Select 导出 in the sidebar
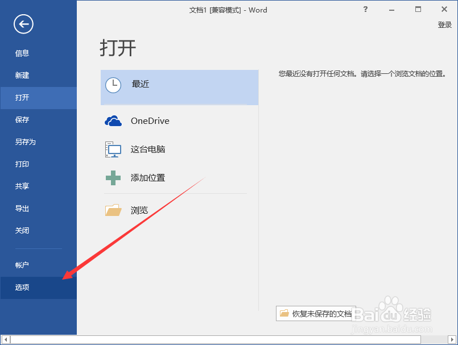 38,209
